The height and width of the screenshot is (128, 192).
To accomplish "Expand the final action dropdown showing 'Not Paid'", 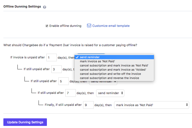I will click(x=152, y=105).
